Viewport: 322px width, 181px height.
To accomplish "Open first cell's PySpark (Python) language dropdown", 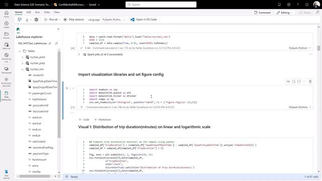I will click(x=300, y=48).
